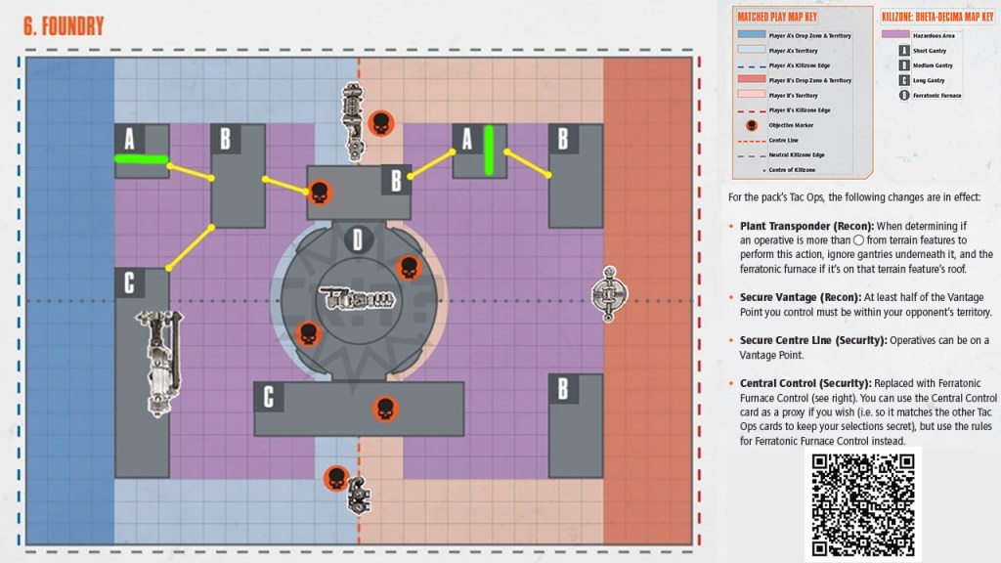Click the Hazardous Area purple swatch
The height and width of the screenshot is (563, 1001).
pyautogui.click(x=894, y=34)
